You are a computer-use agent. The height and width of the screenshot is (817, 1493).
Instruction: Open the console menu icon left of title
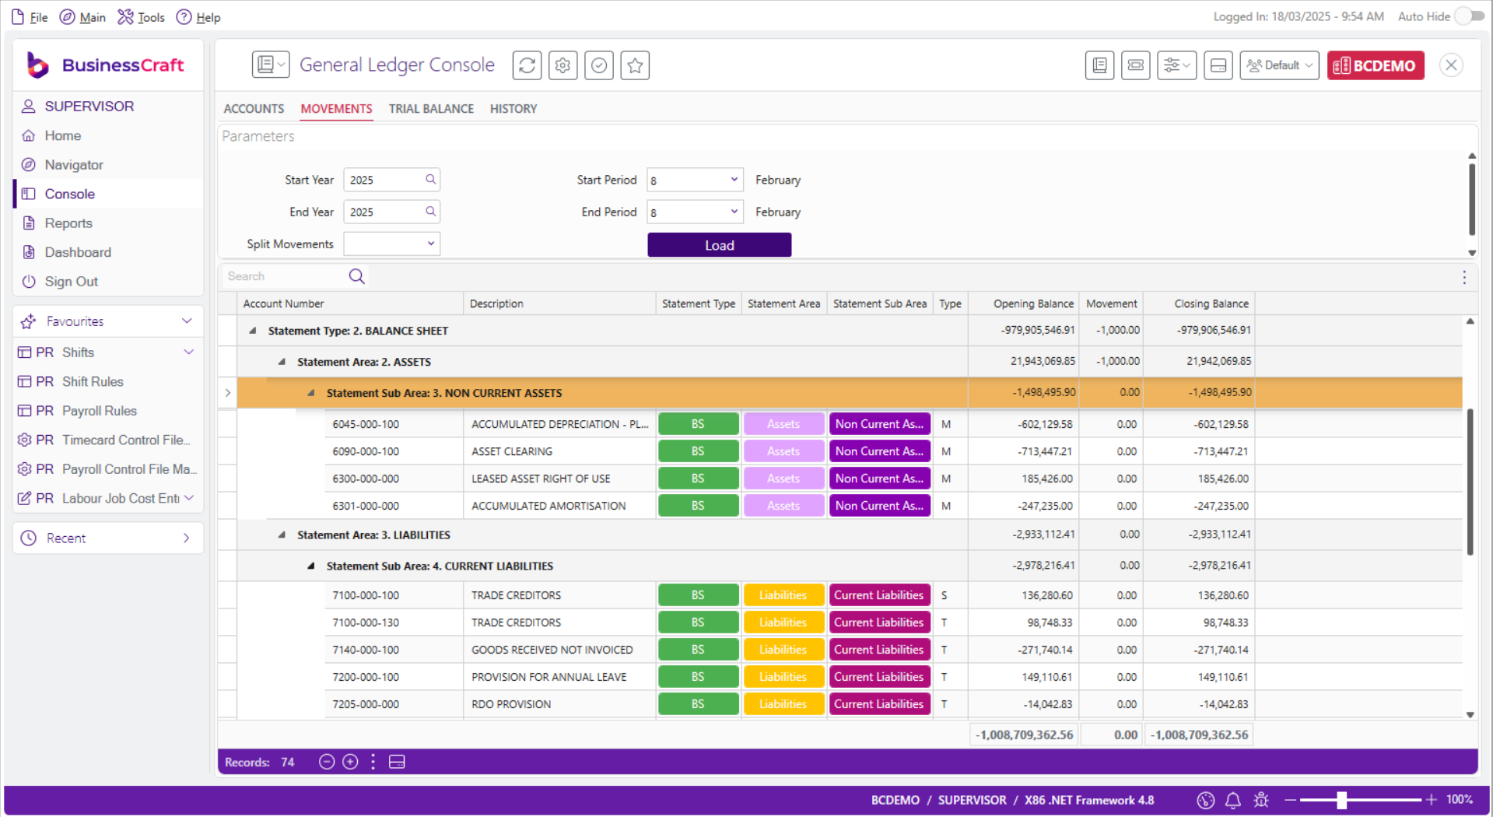271,65
